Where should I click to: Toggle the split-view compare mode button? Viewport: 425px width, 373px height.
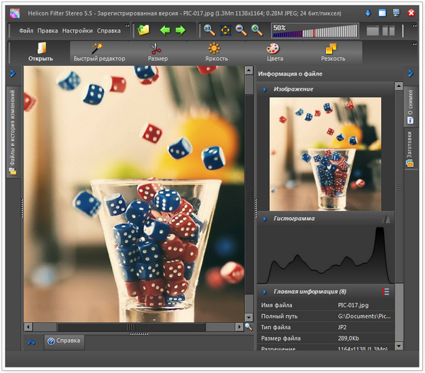click(x=388, y=30)
